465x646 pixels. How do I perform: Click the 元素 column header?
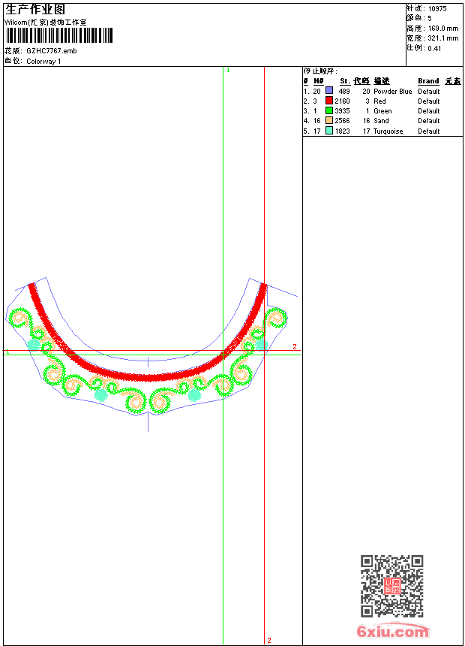pos(453,81)
